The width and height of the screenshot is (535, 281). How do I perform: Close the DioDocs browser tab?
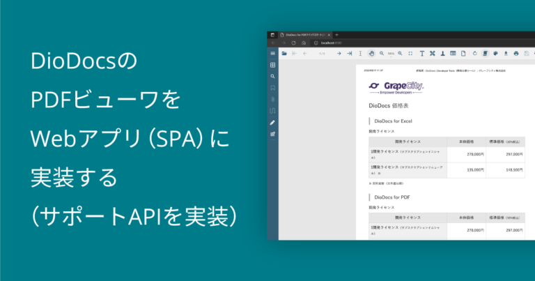coord(329,35)
